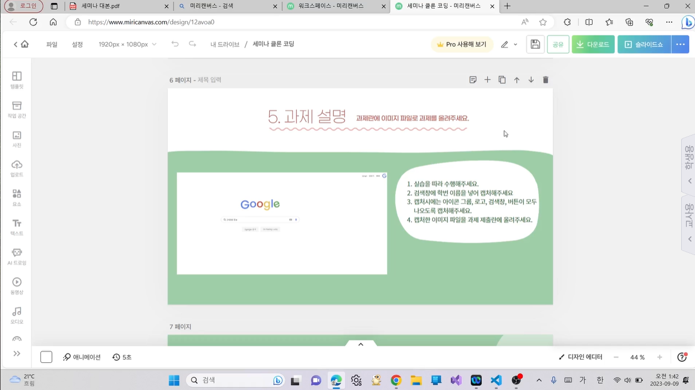The width and height of the screenshot is (695, 390).
Task: Select the 5. 과제 설명 heading text
Action: tap(307, 117)
